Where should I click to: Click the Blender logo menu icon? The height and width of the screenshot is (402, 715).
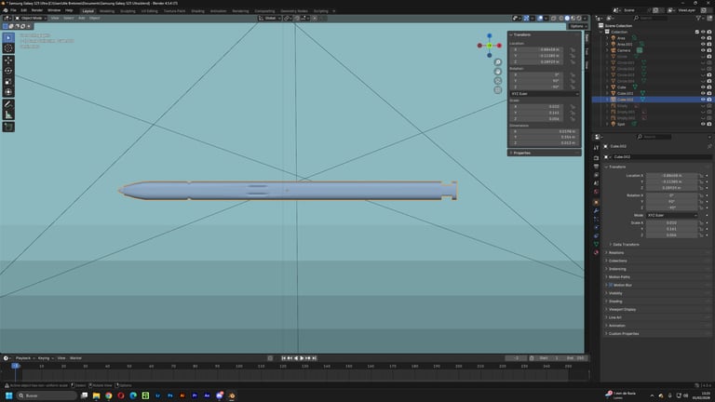(5, 10)
